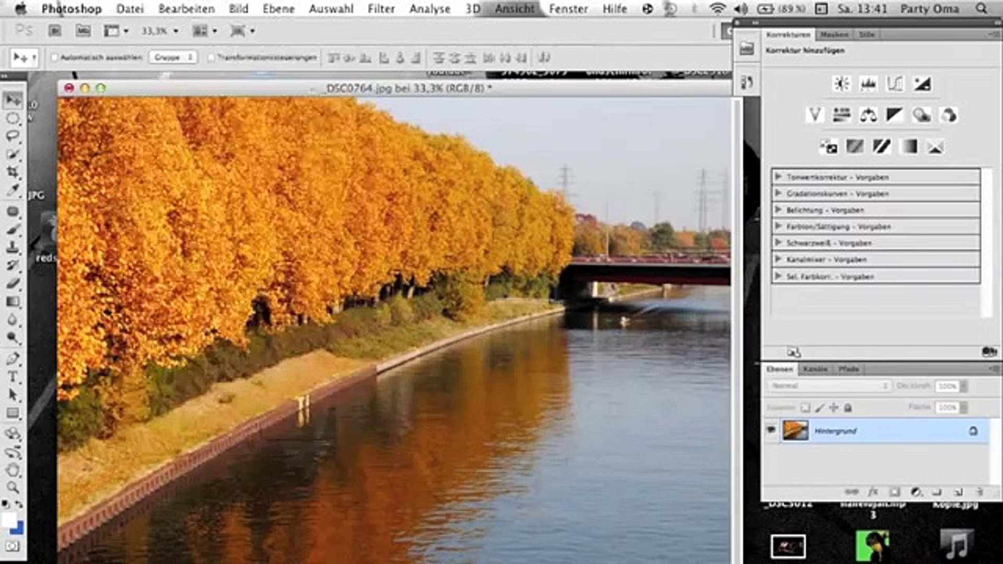Screen dimensions: 1003x564
Task: Select the Eyedropper tool
Action: [13, 190]
